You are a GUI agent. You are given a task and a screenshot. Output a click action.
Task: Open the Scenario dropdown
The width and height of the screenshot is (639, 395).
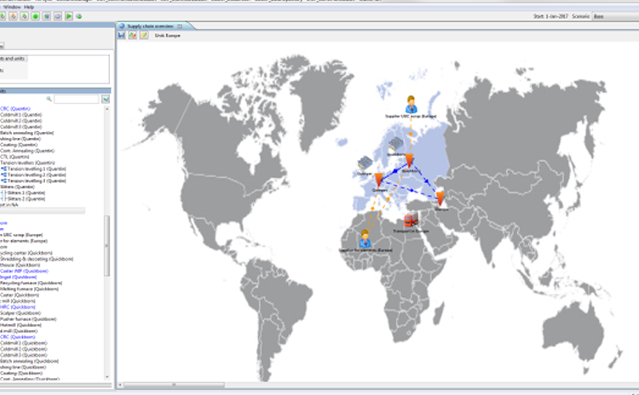pos(613,15)
